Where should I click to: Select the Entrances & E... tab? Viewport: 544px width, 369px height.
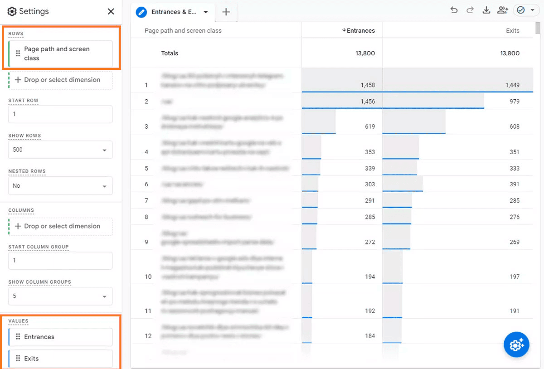(174, 12)
